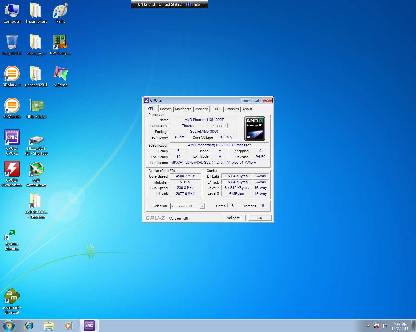Viewport: 416px width, 332px height.
Task: Show hidden tray icons arrow
Action: click(368, 326)
